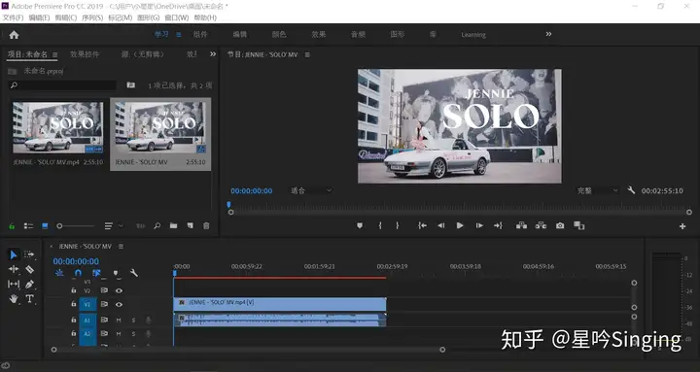Hide the V1 track output eye
The height and width of the screenshot is (372, 700).
[x=119, y=304]
